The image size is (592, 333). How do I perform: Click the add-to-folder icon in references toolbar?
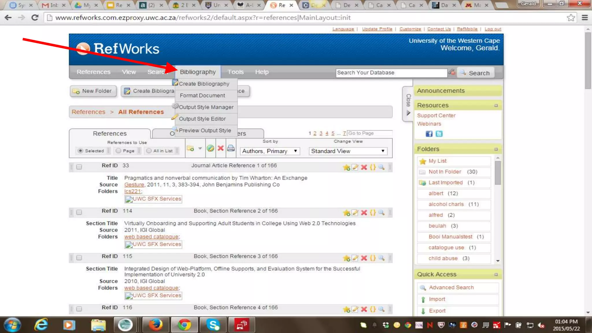(190, 148)
